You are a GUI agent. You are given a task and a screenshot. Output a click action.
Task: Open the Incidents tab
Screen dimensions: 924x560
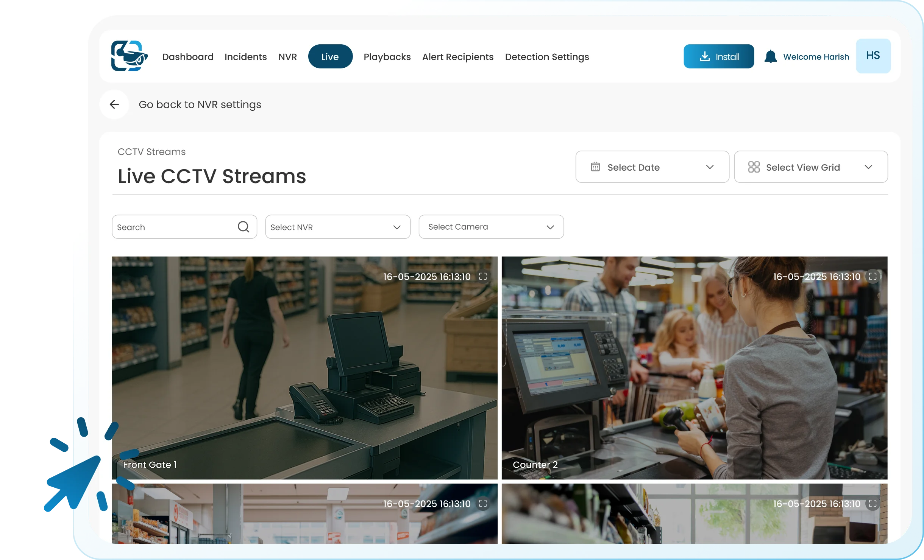tap(245, 57)
